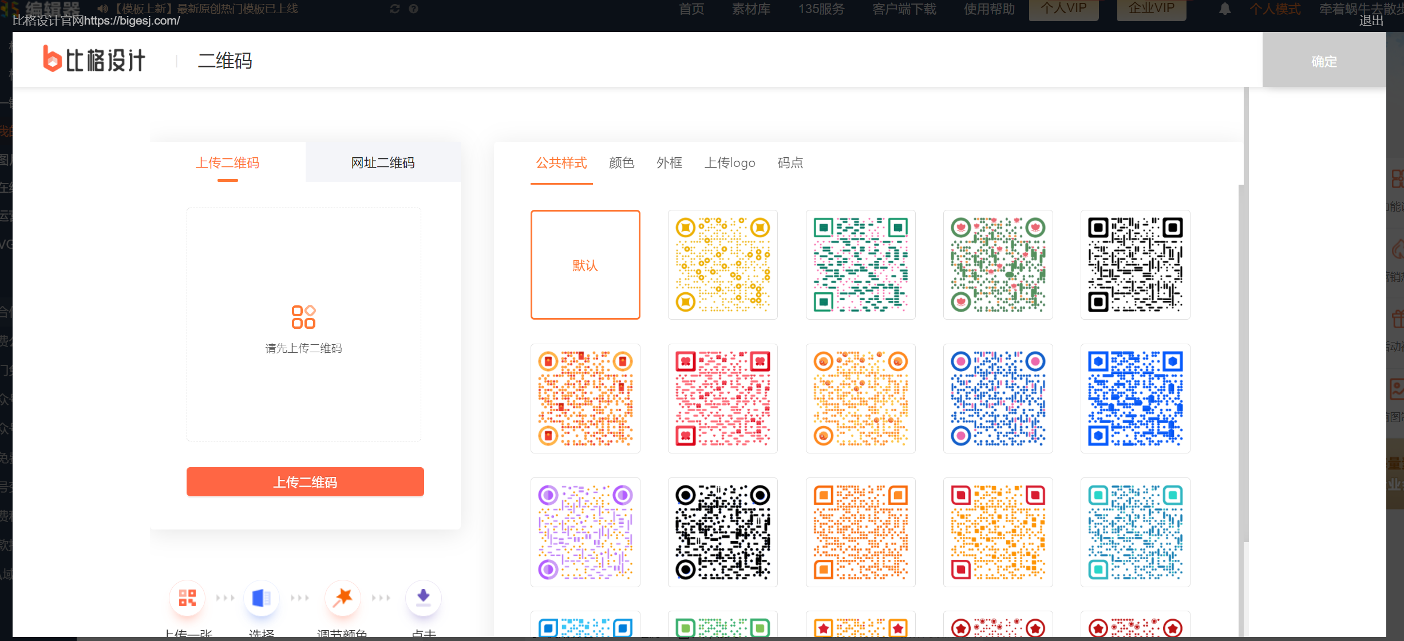Select the orange-red round-corner QR style
Viewport: 1404px width, 641px height.
tap(586, 399)
